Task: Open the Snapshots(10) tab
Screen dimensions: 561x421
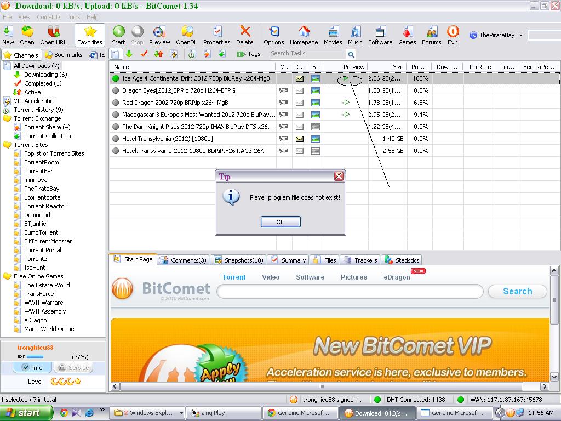Action: coord(239,260)
